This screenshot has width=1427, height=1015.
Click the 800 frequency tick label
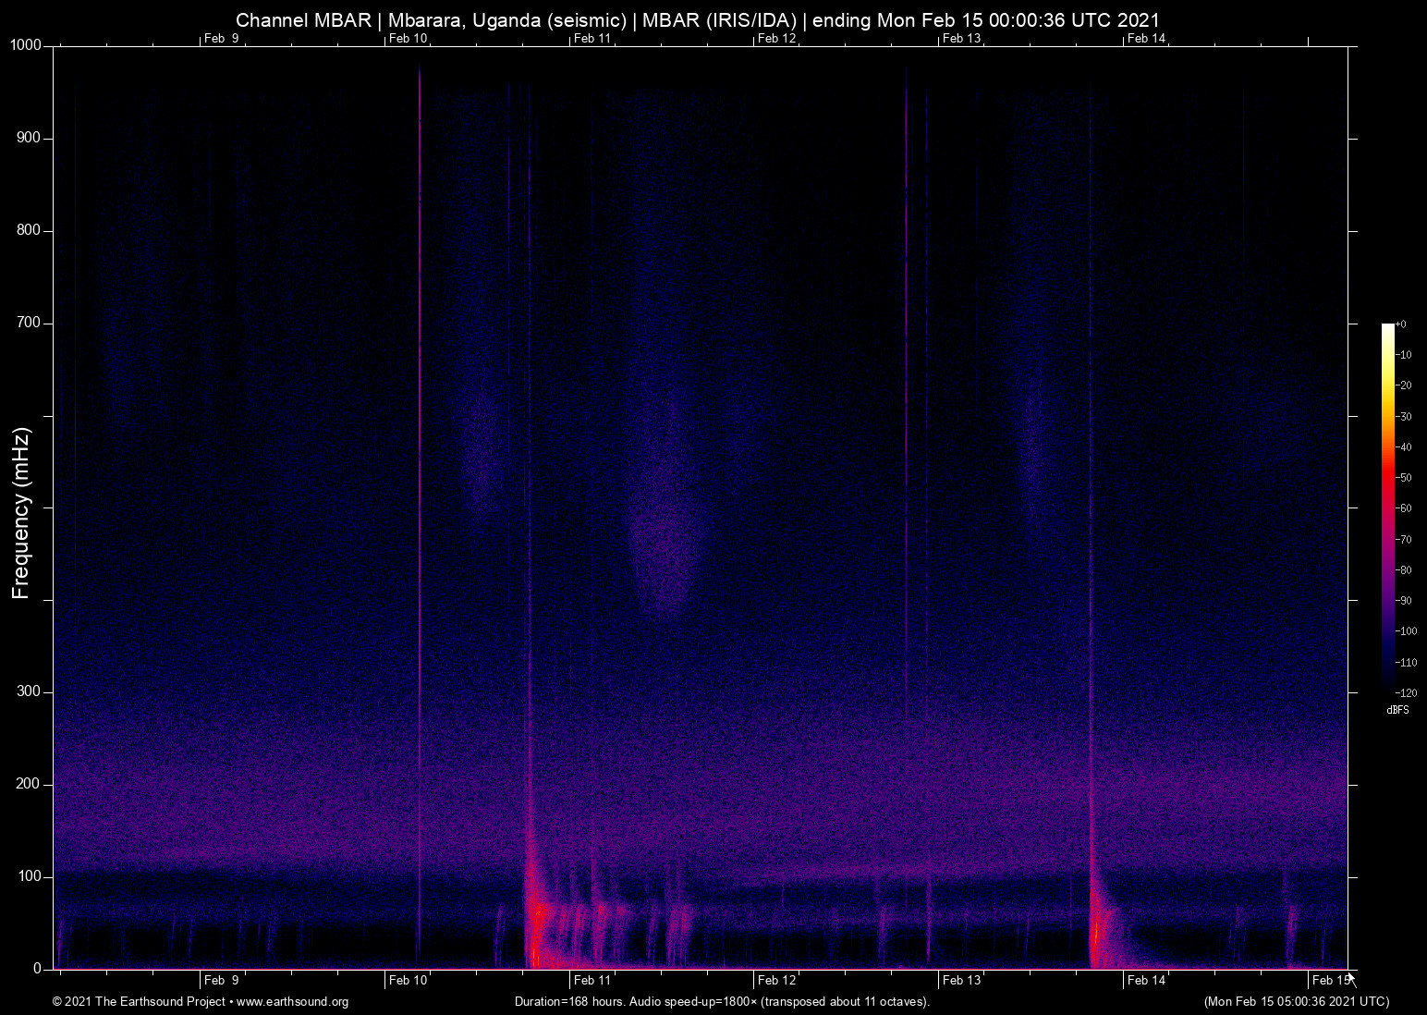pos(30,230)
